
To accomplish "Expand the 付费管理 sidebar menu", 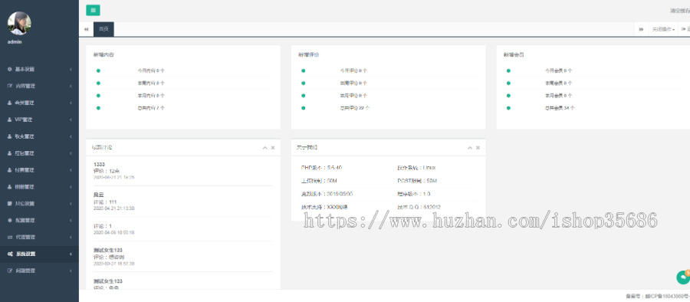I will point(40,170).
